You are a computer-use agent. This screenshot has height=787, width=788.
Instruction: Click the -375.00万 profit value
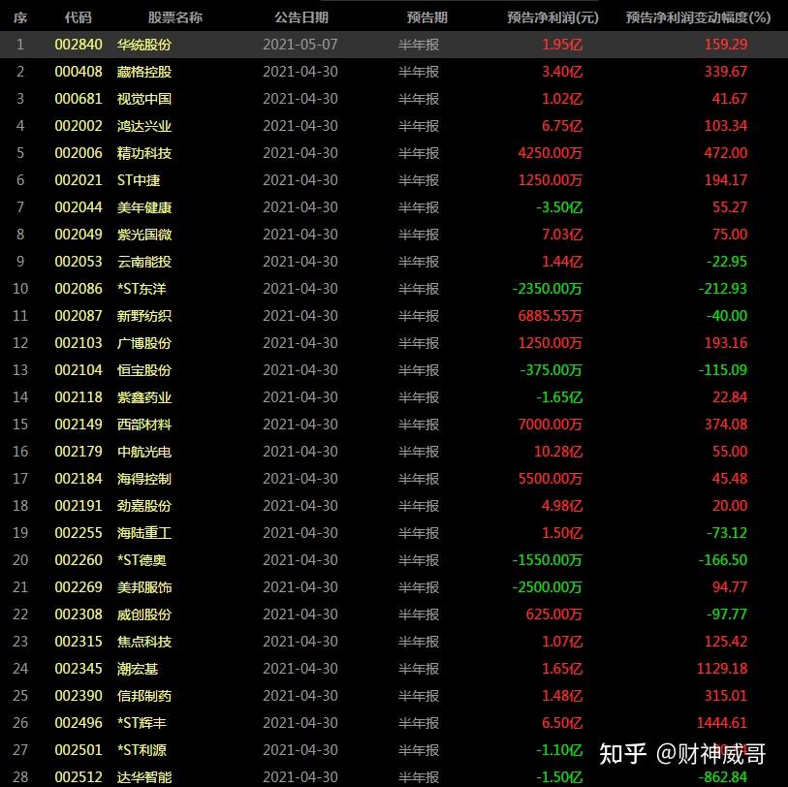[552, 370]
